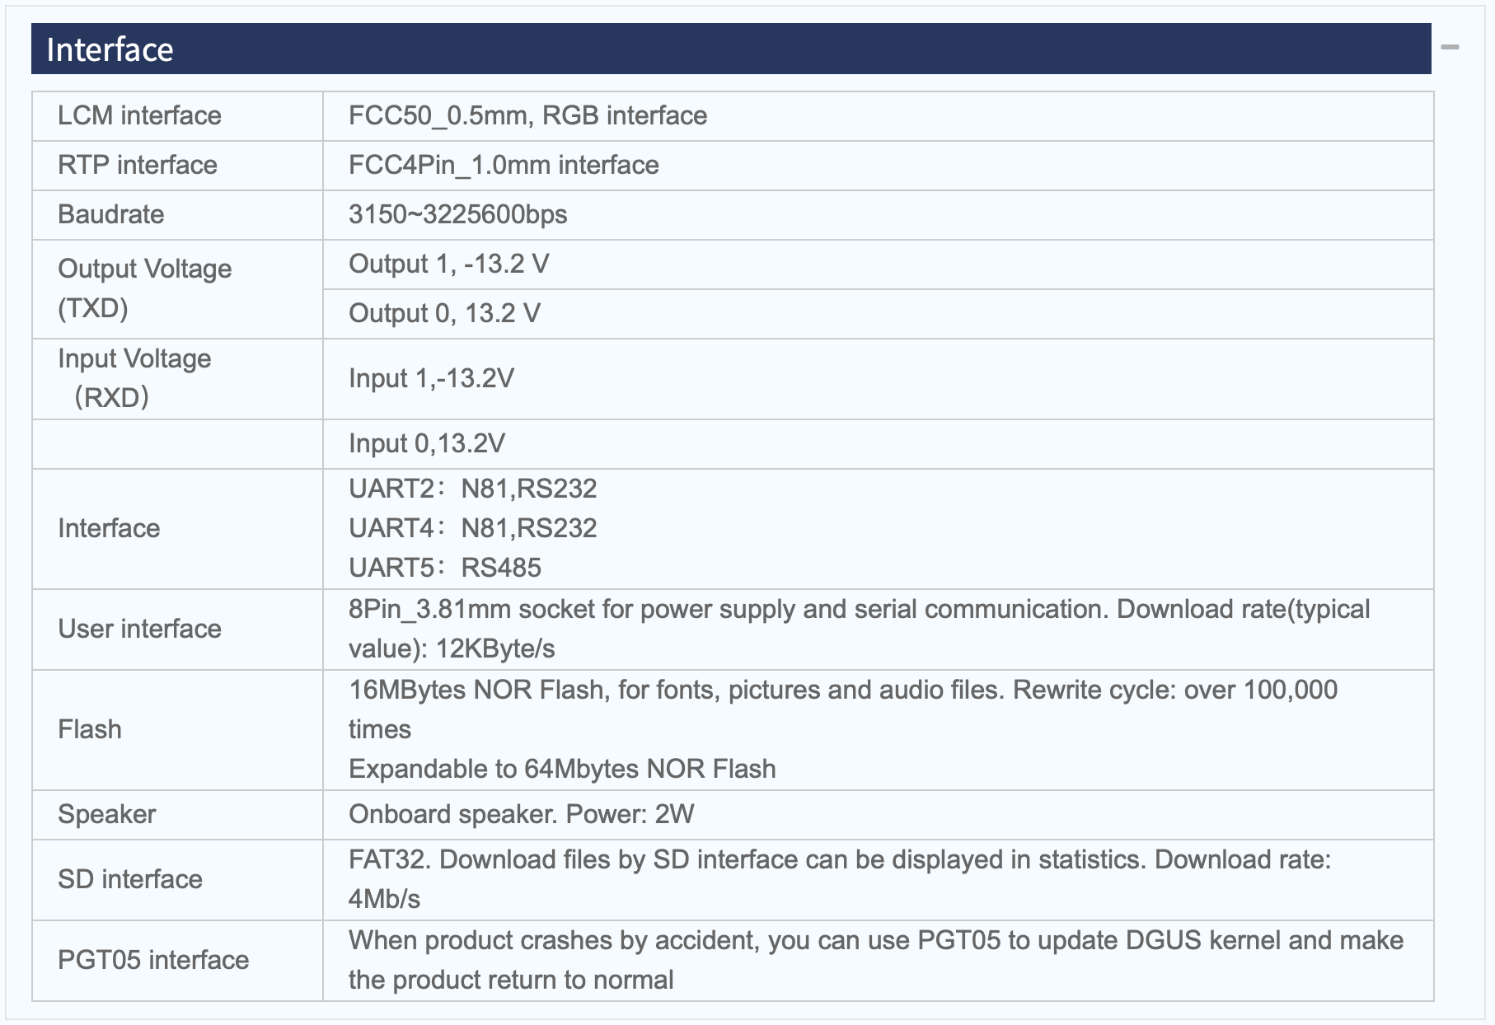The width and height of the screenshot is (1495, 1025).
Task: Click the Output Voltage (TXD) label
Action: pyautogui.click(x=144, y=288)
